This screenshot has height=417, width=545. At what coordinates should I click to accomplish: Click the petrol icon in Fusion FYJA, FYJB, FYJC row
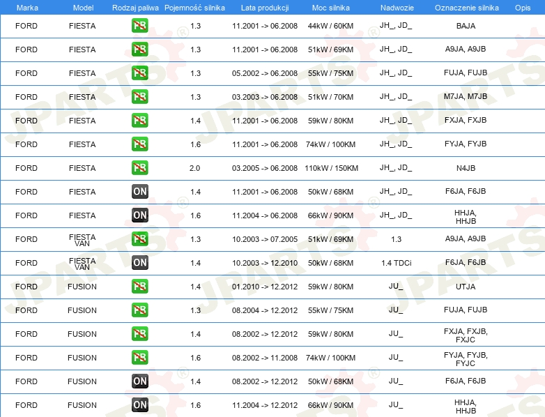pyautogui.click(x=139, y=357)
